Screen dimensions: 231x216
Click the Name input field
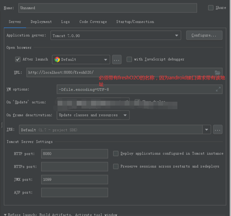[x=108, y=8]
